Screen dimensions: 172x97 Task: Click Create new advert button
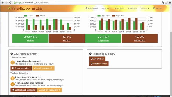(x=21, y=68)
